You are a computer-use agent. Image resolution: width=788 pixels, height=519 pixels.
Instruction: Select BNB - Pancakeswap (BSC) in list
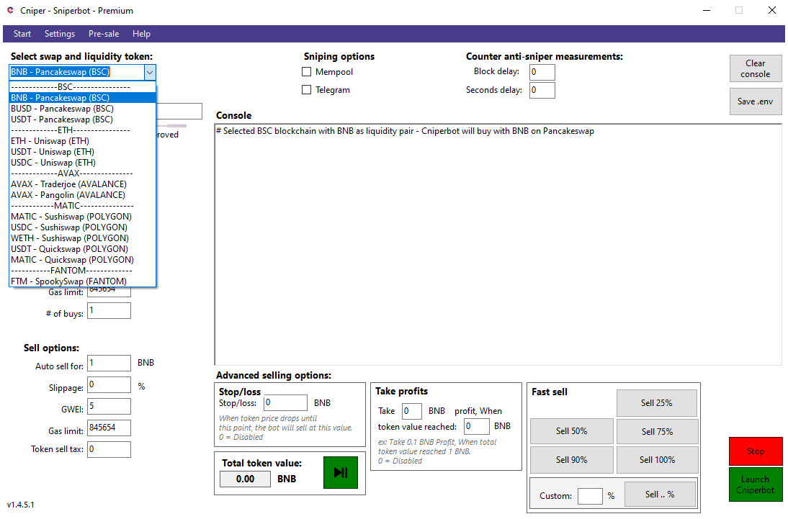(82, 97)
